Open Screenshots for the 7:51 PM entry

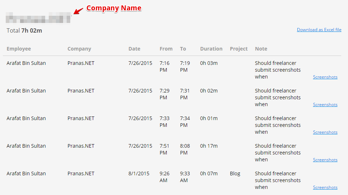click(325, 160)
